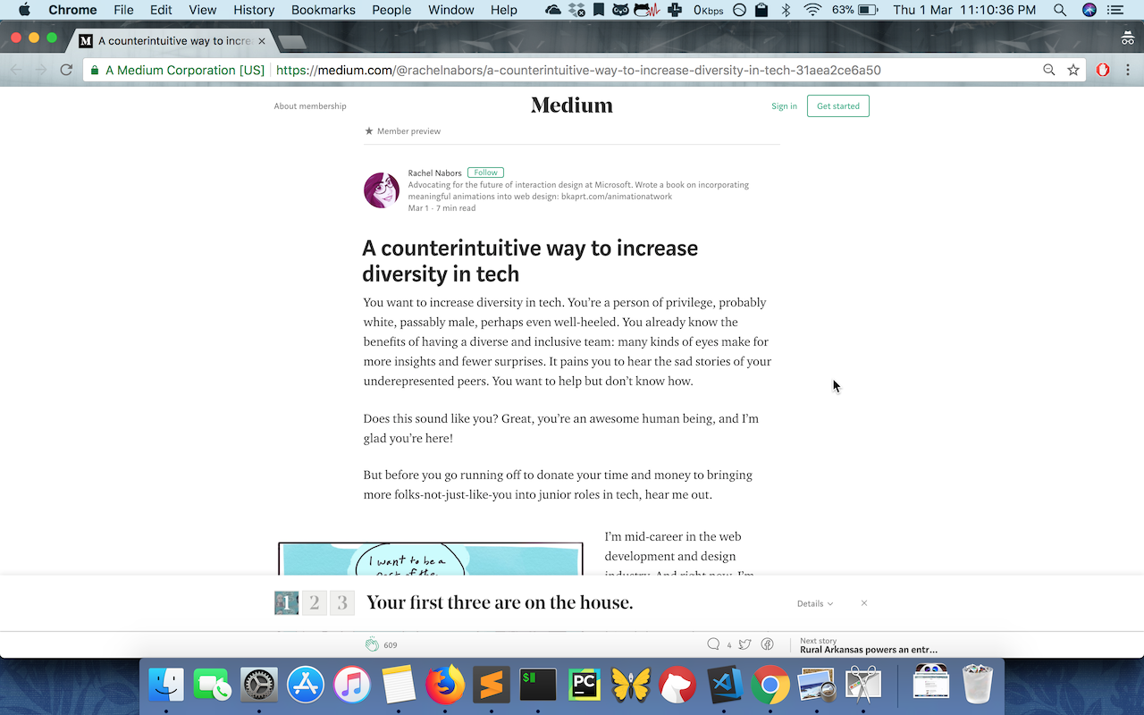Expand the Details dropdown in the banner
Viewport: 1144px width, 715px height.
click(815, 603)
